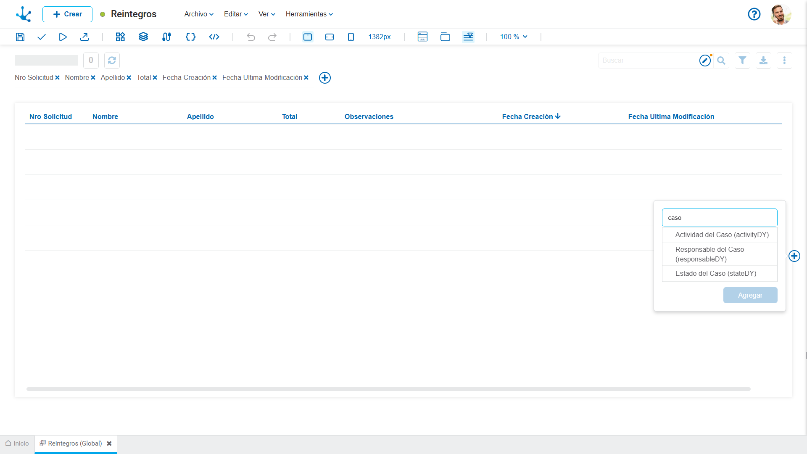Screen dimensions: 807x454
Task: Toggle the desktop viewport view
Action: pyautogui.click(x=308, y=37)
